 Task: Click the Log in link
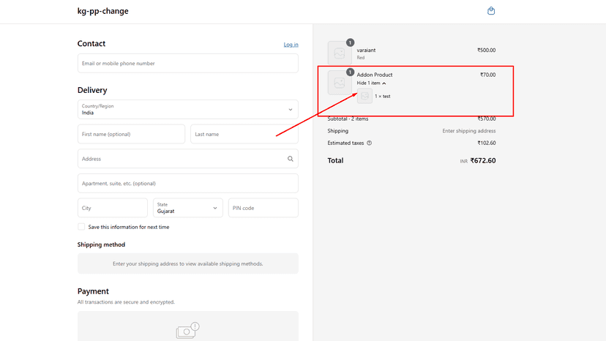291,45
